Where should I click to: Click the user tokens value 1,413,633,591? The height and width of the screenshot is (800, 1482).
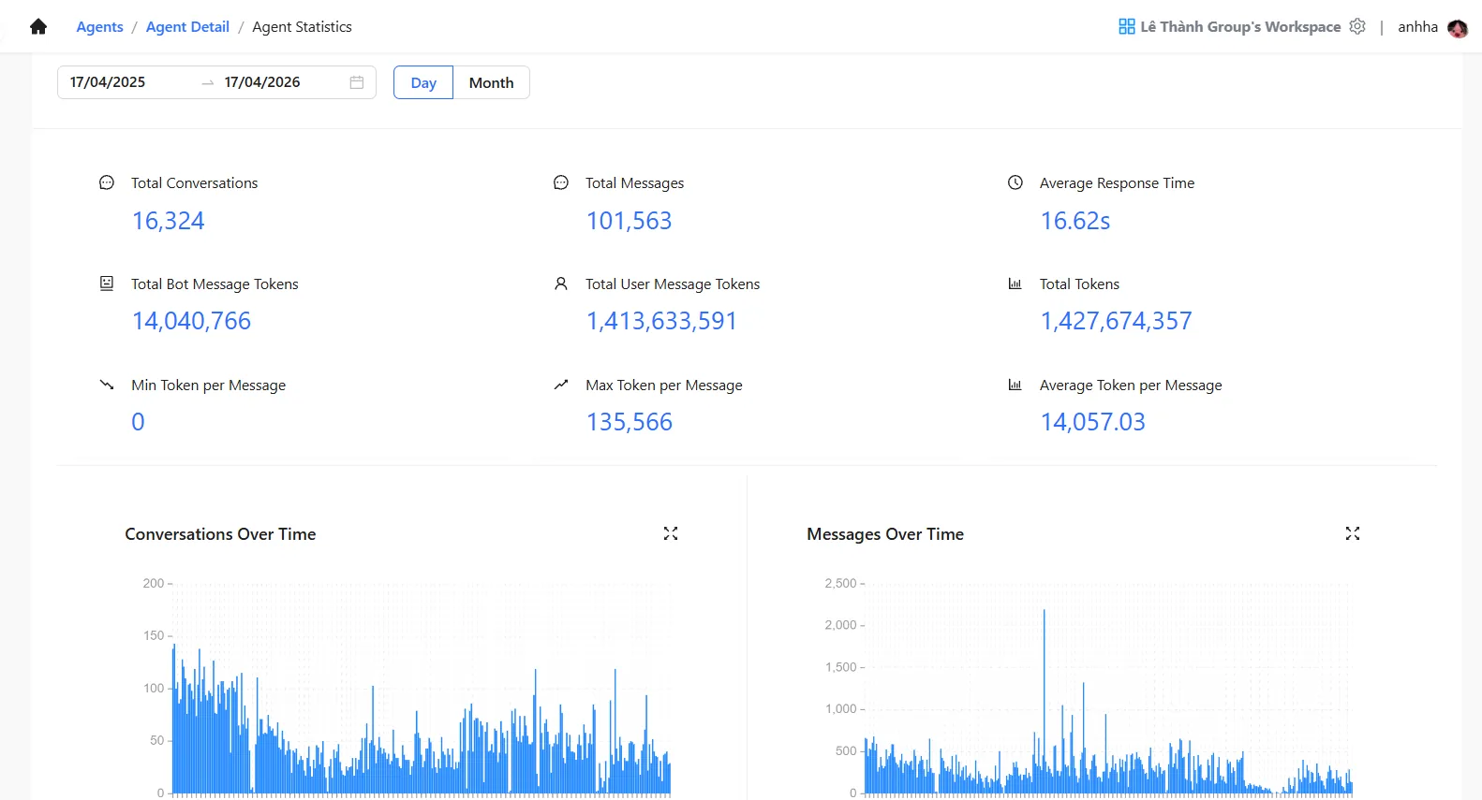tap(661, 321)
